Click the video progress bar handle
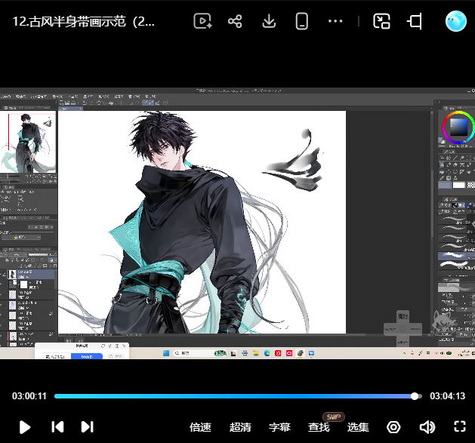The height and width of the screenshot is (443, 475). (415, 396)
